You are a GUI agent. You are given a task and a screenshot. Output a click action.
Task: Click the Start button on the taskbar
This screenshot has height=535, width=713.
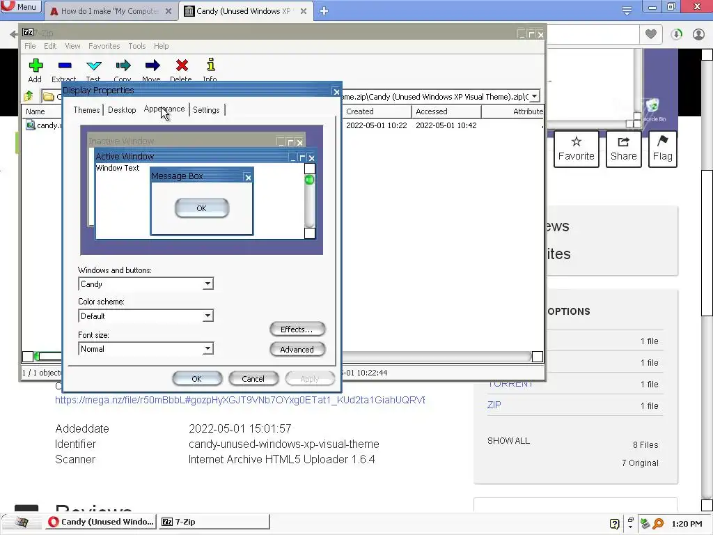pos(22,522)
